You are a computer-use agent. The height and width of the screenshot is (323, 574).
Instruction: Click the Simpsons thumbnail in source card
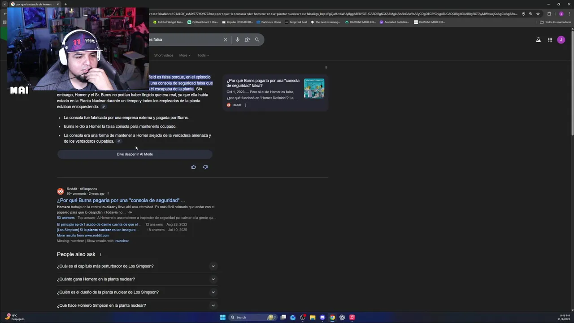(x=314, y=88)
